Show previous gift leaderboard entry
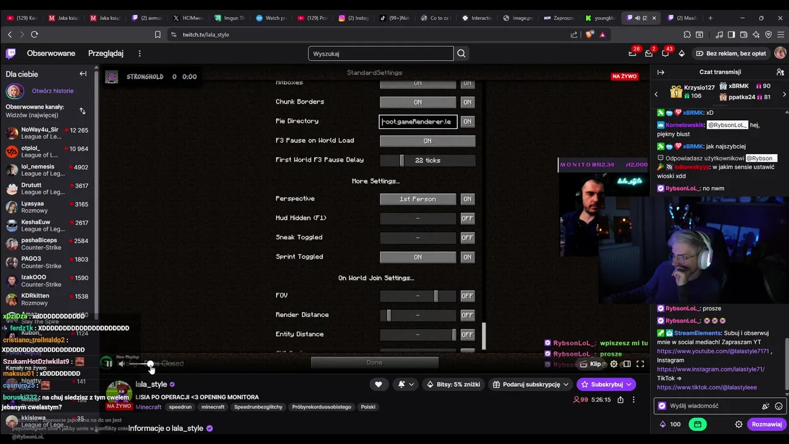789x444 pixels. coord(656,94)
